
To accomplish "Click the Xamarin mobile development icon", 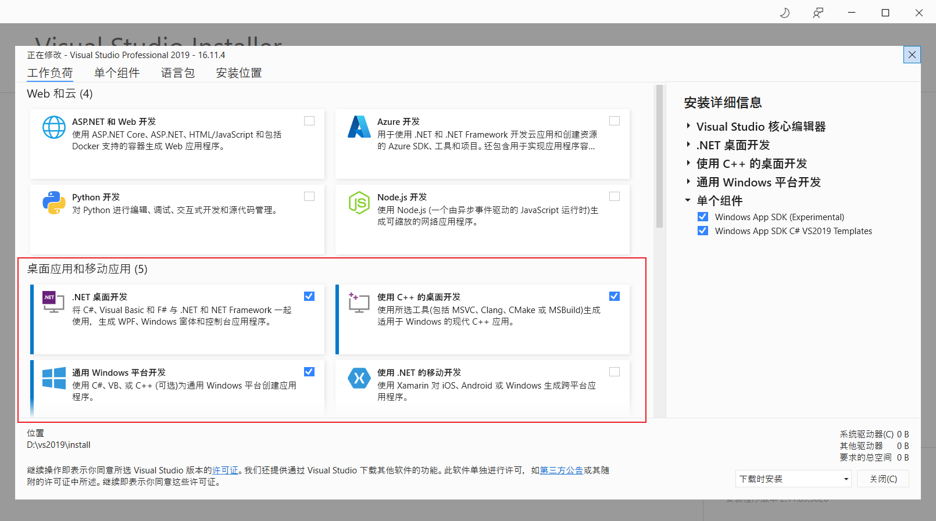I will coord(359,378).
